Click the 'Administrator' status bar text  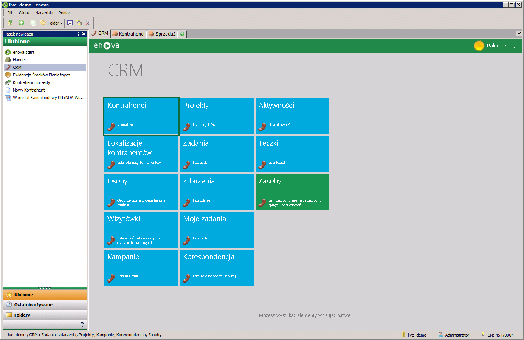point(457,335)
